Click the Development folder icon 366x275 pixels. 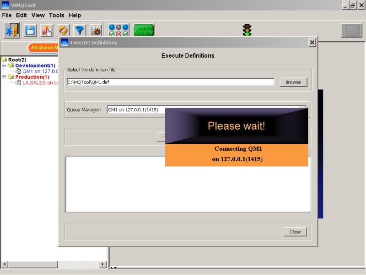tap(11, 65)
